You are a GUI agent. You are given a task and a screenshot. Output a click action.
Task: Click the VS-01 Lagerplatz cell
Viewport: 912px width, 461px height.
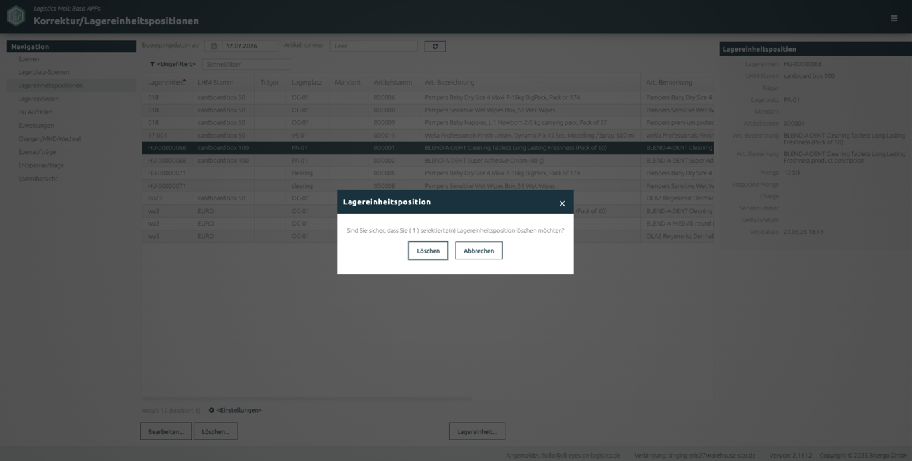point(300,135)
